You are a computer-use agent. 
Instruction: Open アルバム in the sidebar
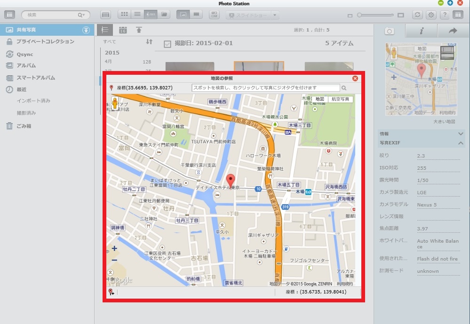(x=26, y=65)
